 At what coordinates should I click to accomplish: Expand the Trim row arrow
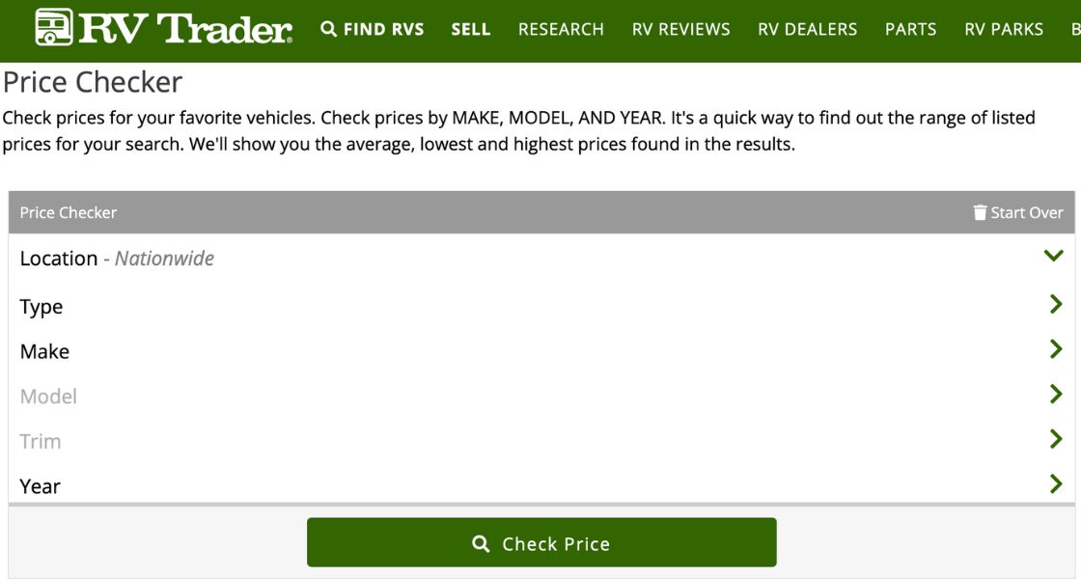[1055, 439]
